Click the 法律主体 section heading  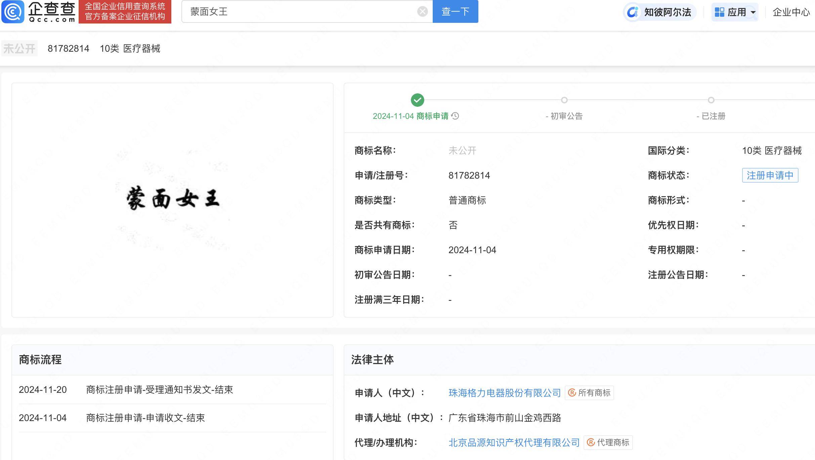tap(372, 360)
